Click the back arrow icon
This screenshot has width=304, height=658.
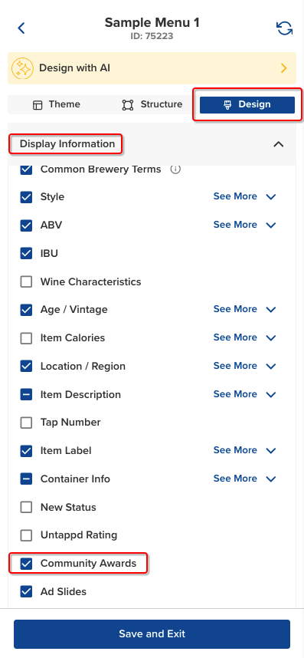pos(21,28)
